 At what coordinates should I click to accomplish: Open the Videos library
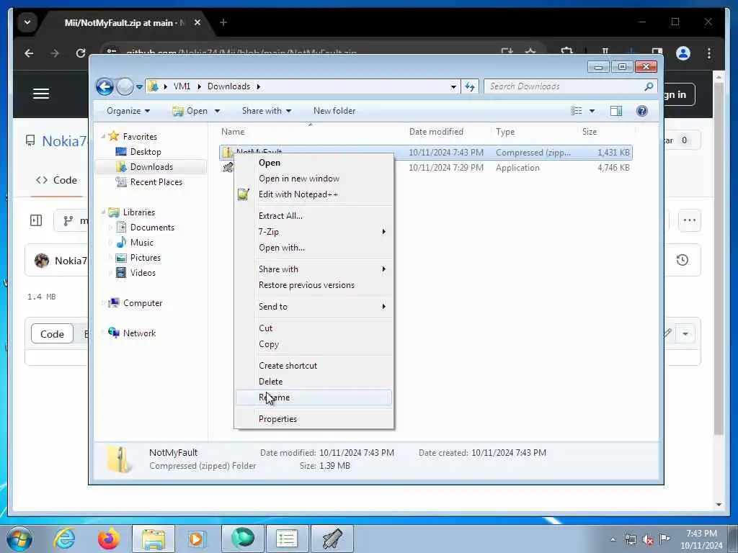(143, 273)
